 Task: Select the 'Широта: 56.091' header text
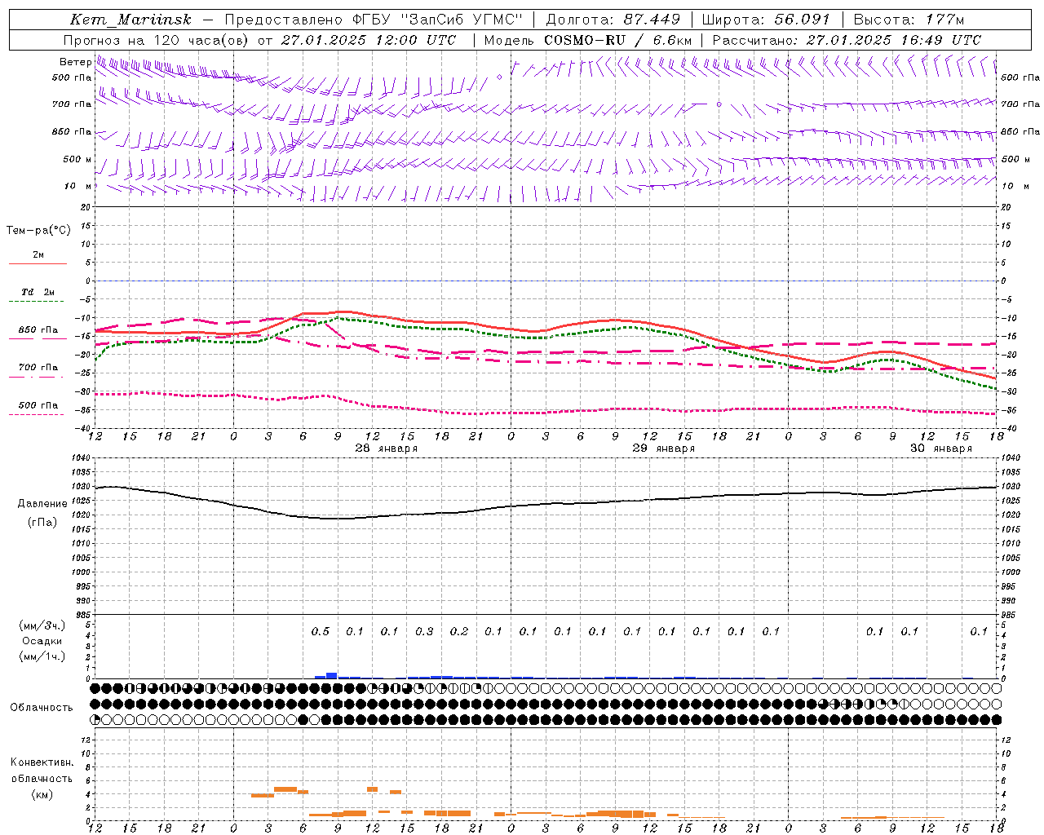coord(766,20)
